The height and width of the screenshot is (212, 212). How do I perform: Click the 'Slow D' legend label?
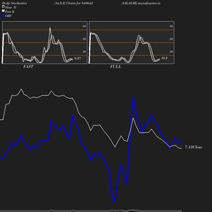coord(11,7)
